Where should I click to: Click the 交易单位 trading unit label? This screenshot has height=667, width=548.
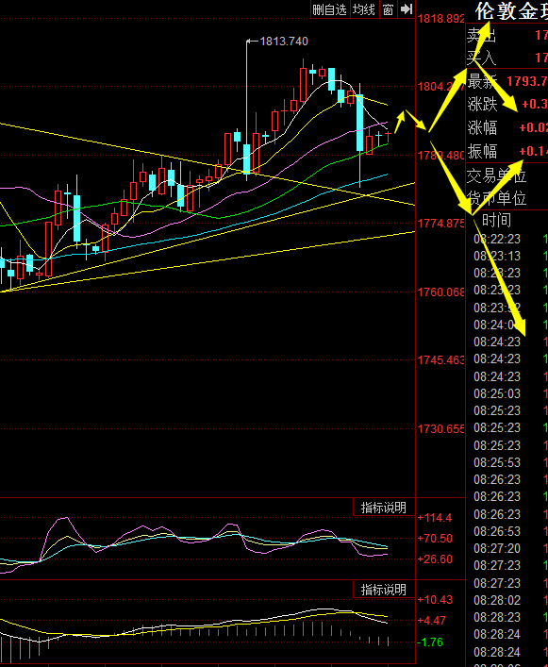click(x=496, y=175)
